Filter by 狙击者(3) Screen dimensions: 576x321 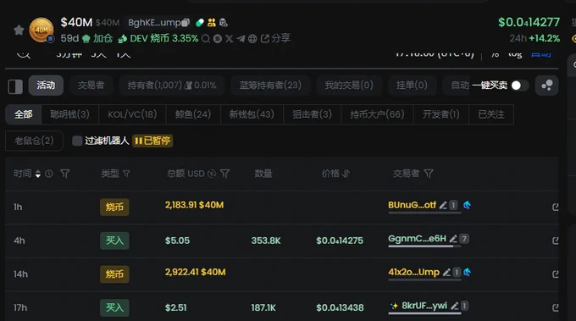313,114
